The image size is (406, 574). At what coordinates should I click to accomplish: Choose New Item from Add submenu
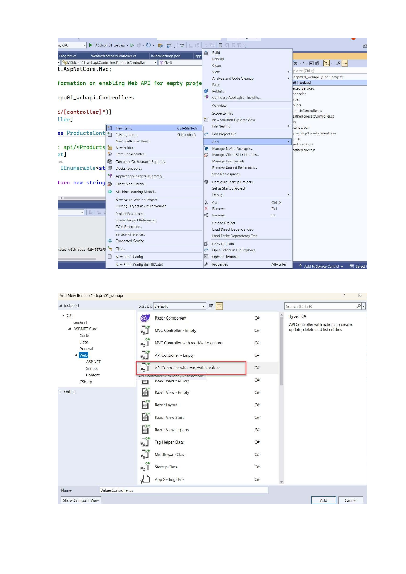[x=124, y=128]
